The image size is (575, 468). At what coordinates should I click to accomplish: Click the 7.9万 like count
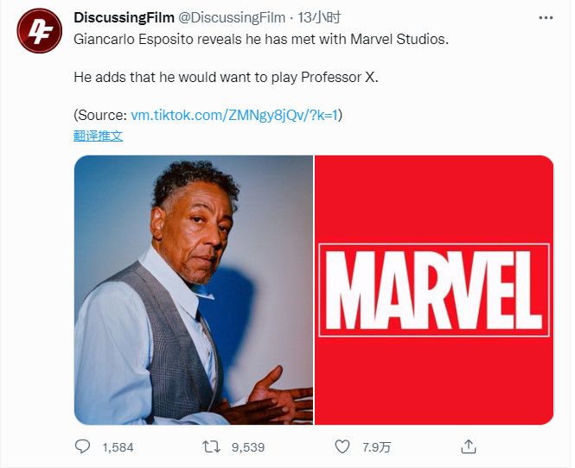375,447
